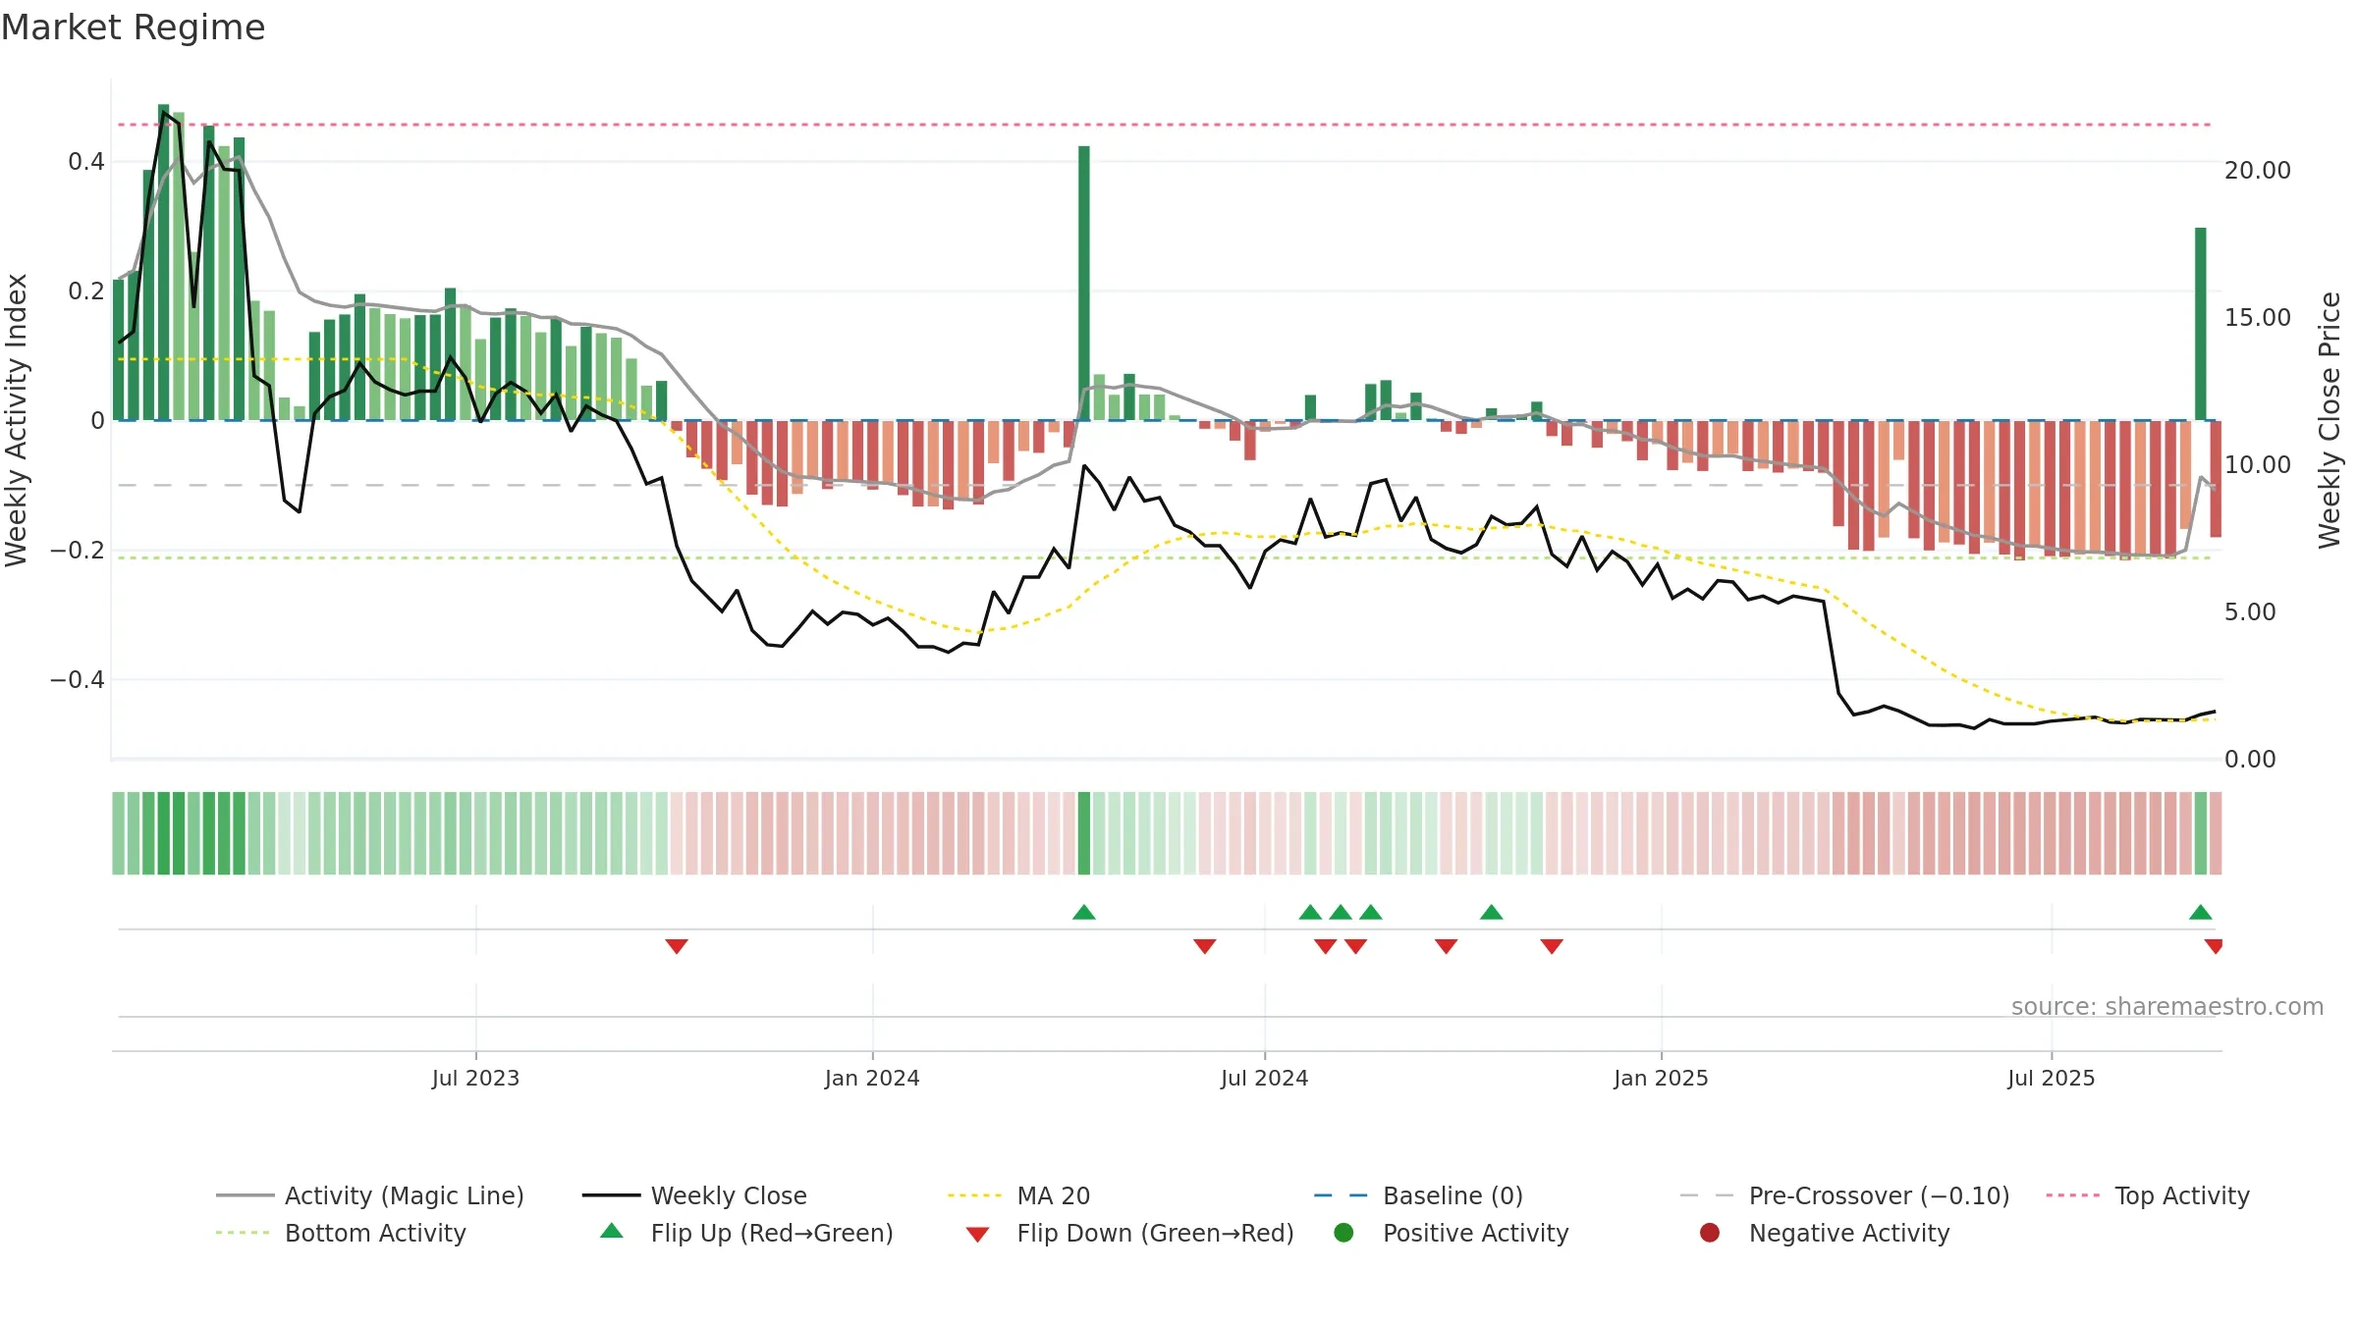The width and height of the screenshot is (2357, 1325).
Task: Toggle the Flip Down (Green→Red) legend entry
Action: coord(1129,1233)
